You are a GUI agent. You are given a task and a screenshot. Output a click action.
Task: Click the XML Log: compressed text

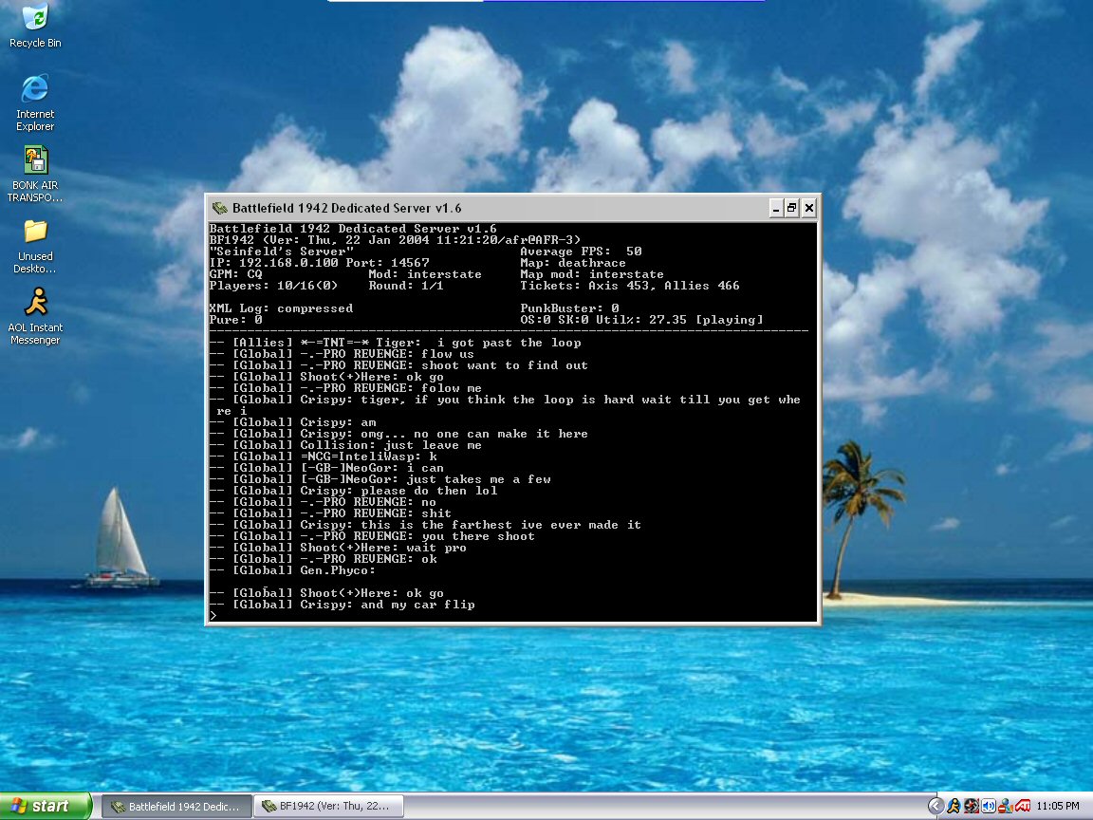pyautogui.click(x=281, y=308)
